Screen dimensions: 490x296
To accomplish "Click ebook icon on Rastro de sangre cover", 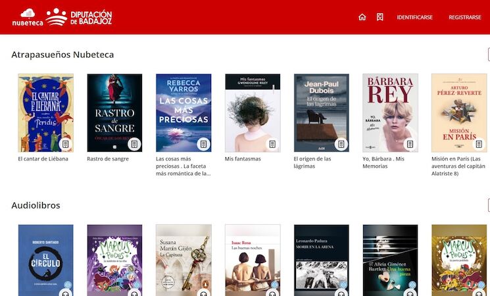I will (x=134, y=144).
